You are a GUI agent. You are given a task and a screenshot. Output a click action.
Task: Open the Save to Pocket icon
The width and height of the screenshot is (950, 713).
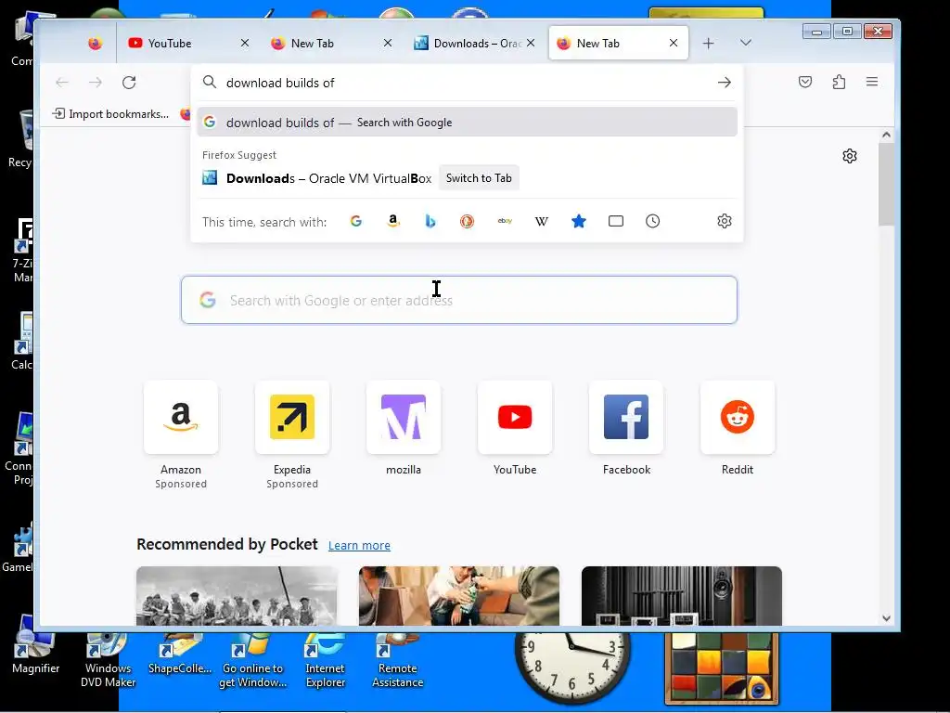pyautogui.click(x=805, y=82)
